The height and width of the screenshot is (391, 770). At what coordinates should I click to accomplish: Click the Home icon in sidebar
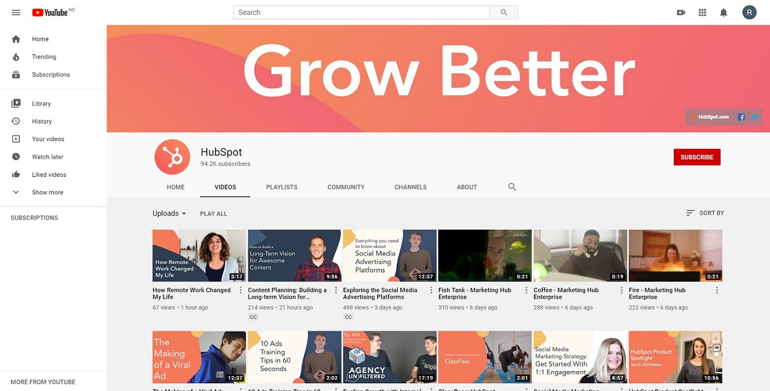17,39
